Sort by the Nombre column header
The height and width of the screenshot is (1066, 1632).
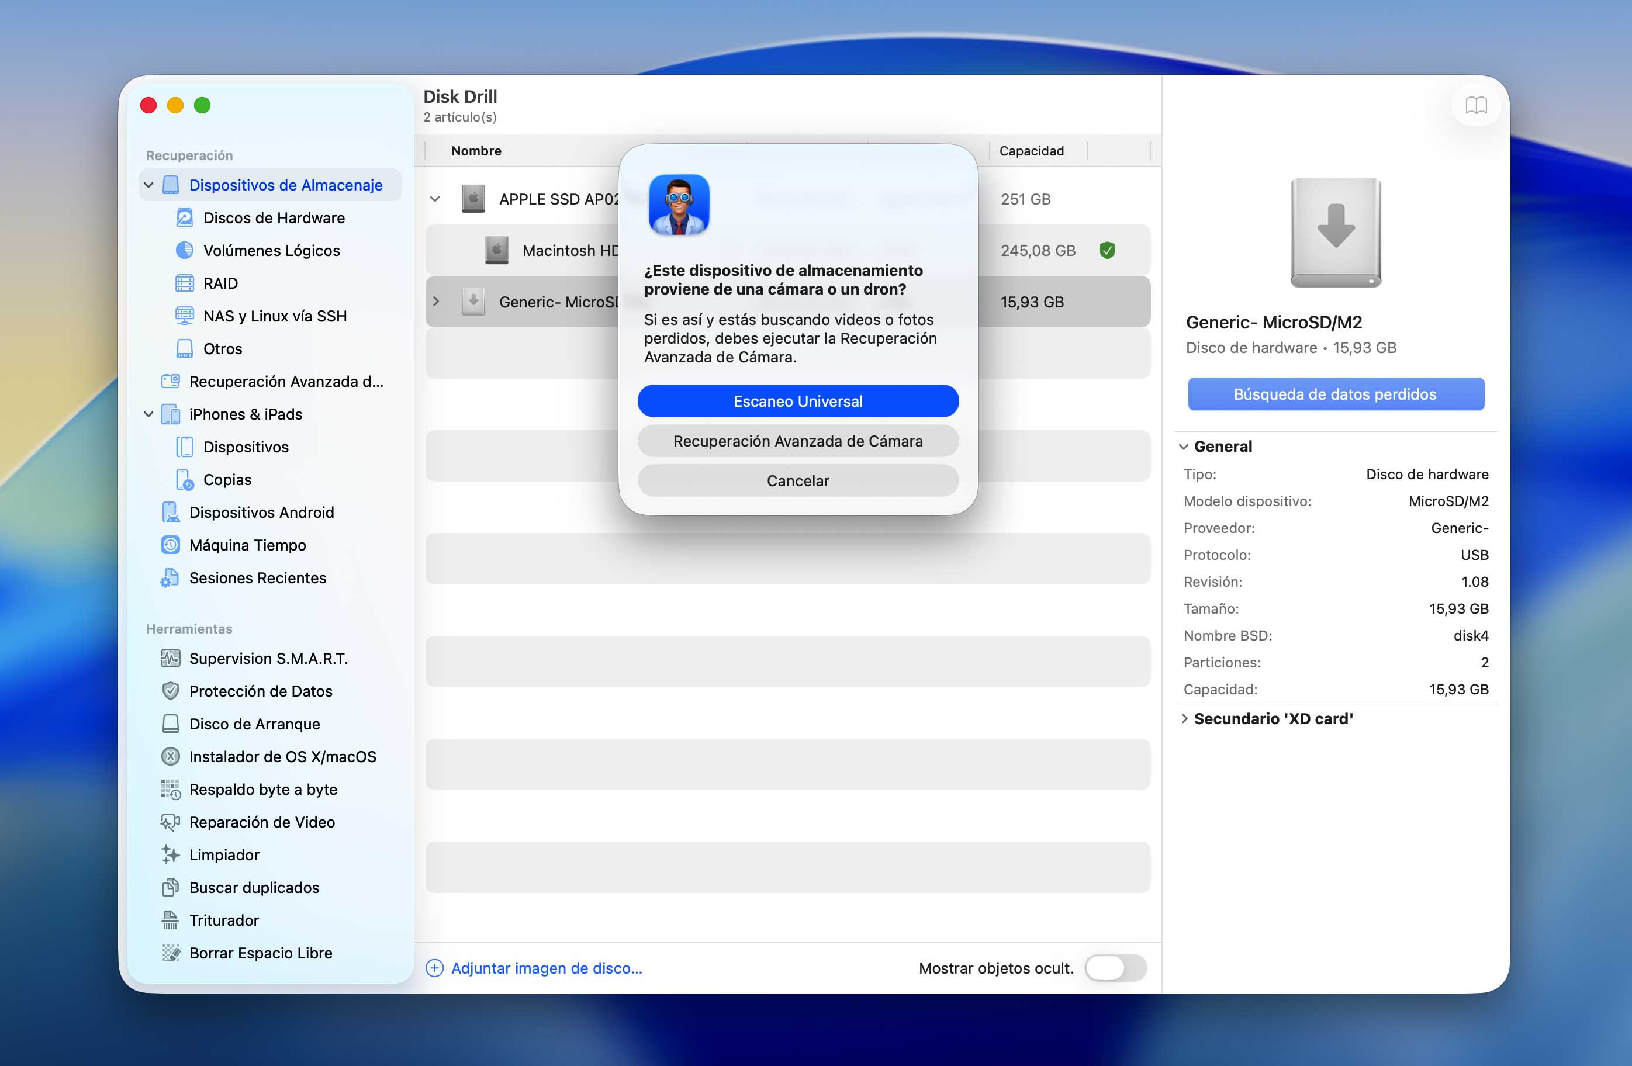click(x=476, y=151)
